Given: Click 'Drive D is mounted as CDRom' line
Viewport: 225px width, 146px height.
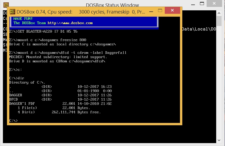Looking at the screenshot, I should click(x=57, y=61).
